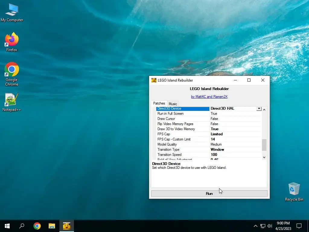This screenshot has height=232, width=309.
Task: Select Draw 3D to Video Memory row
Action: coord(209,129)
